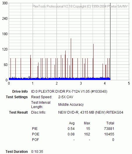Click the Test Duration 0:10:35 value
Viewport: 132px width, 154px height.
(37, 152)
